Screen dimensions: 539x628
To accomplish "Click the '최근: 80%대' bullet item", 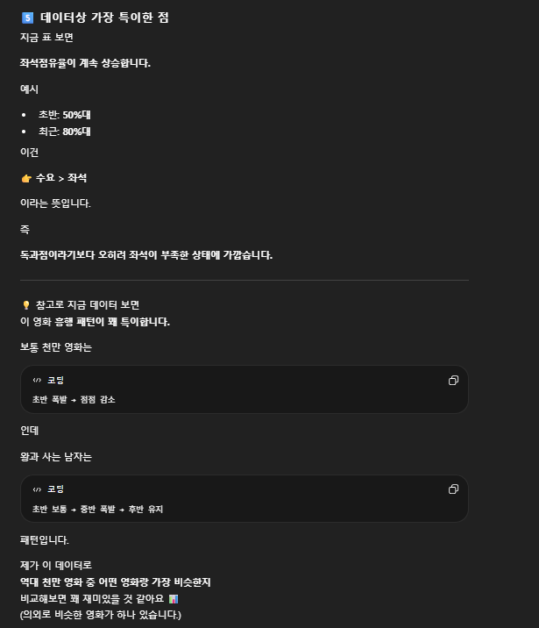I will click(64, 132).
